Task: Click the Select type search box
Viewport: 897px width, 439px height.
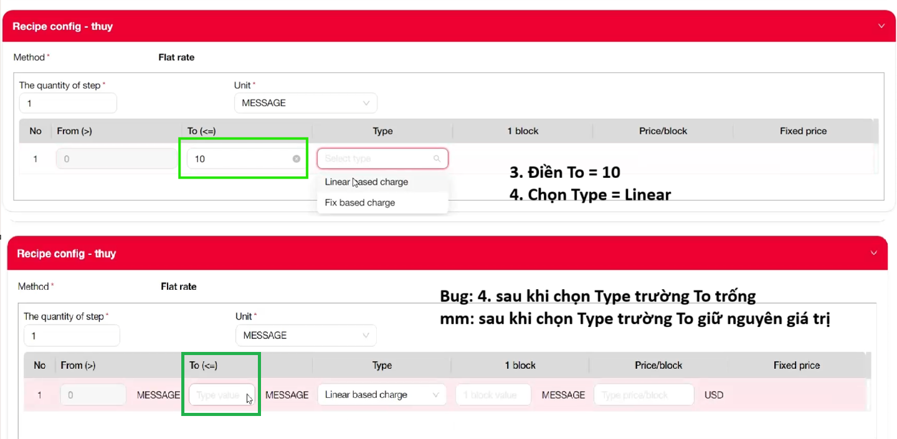Action: (377, 159)
